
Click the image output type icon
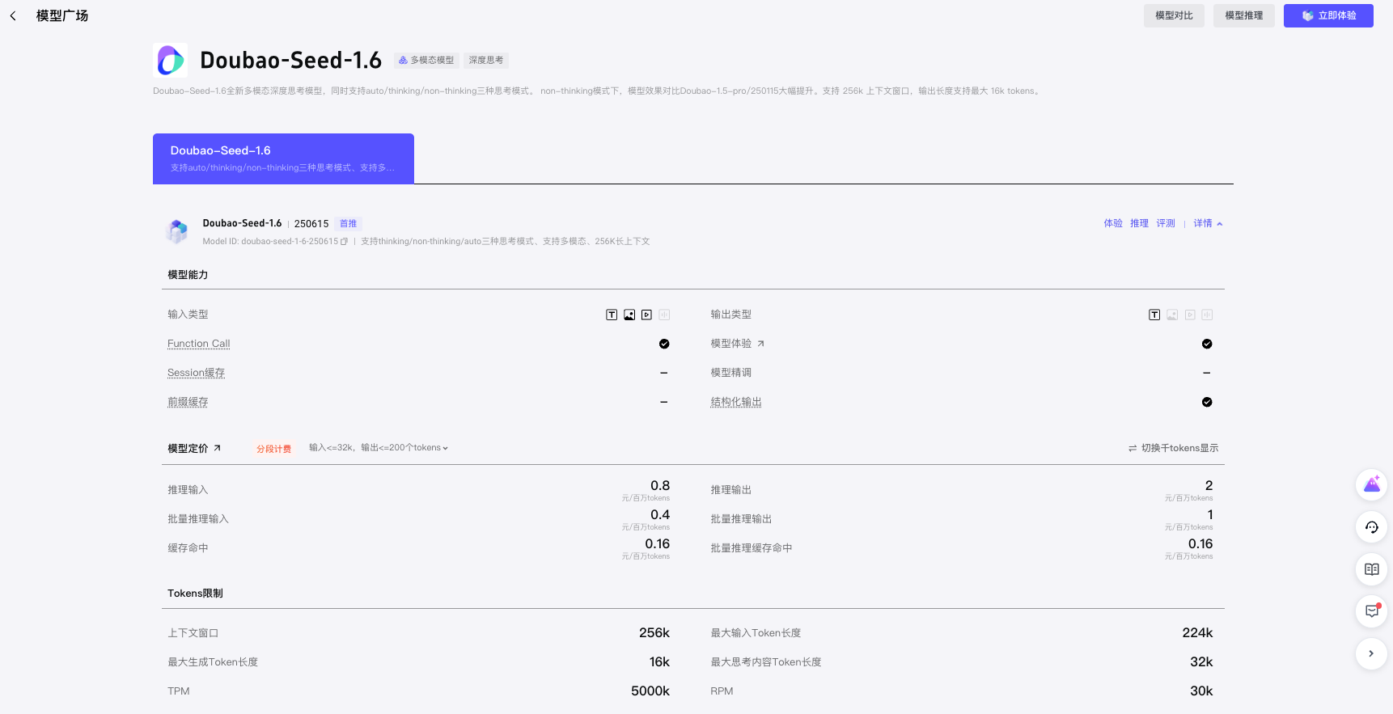[x=1172, y=315]
